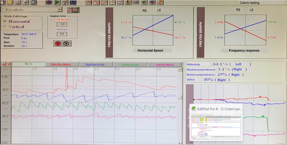Select the sine wave pursuit icon

[x=97, y=2]
